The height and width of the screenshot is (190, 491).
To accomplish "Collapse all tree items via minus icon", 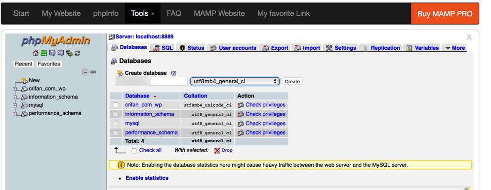I will (x=85, y=72).
